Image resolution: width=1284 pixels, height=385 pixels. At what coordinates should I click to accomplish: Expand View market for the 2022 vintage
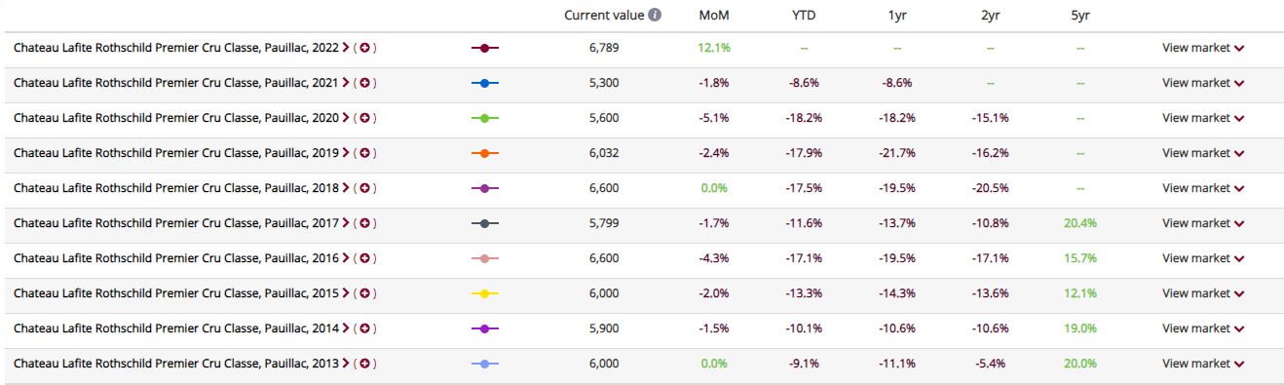click(1203, 48)
